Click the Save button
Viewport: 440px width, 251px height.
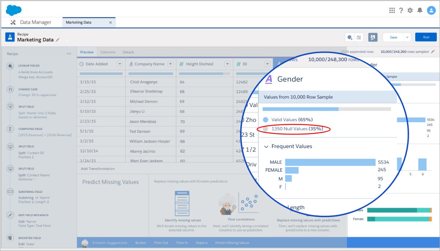[x=393, y=37]
